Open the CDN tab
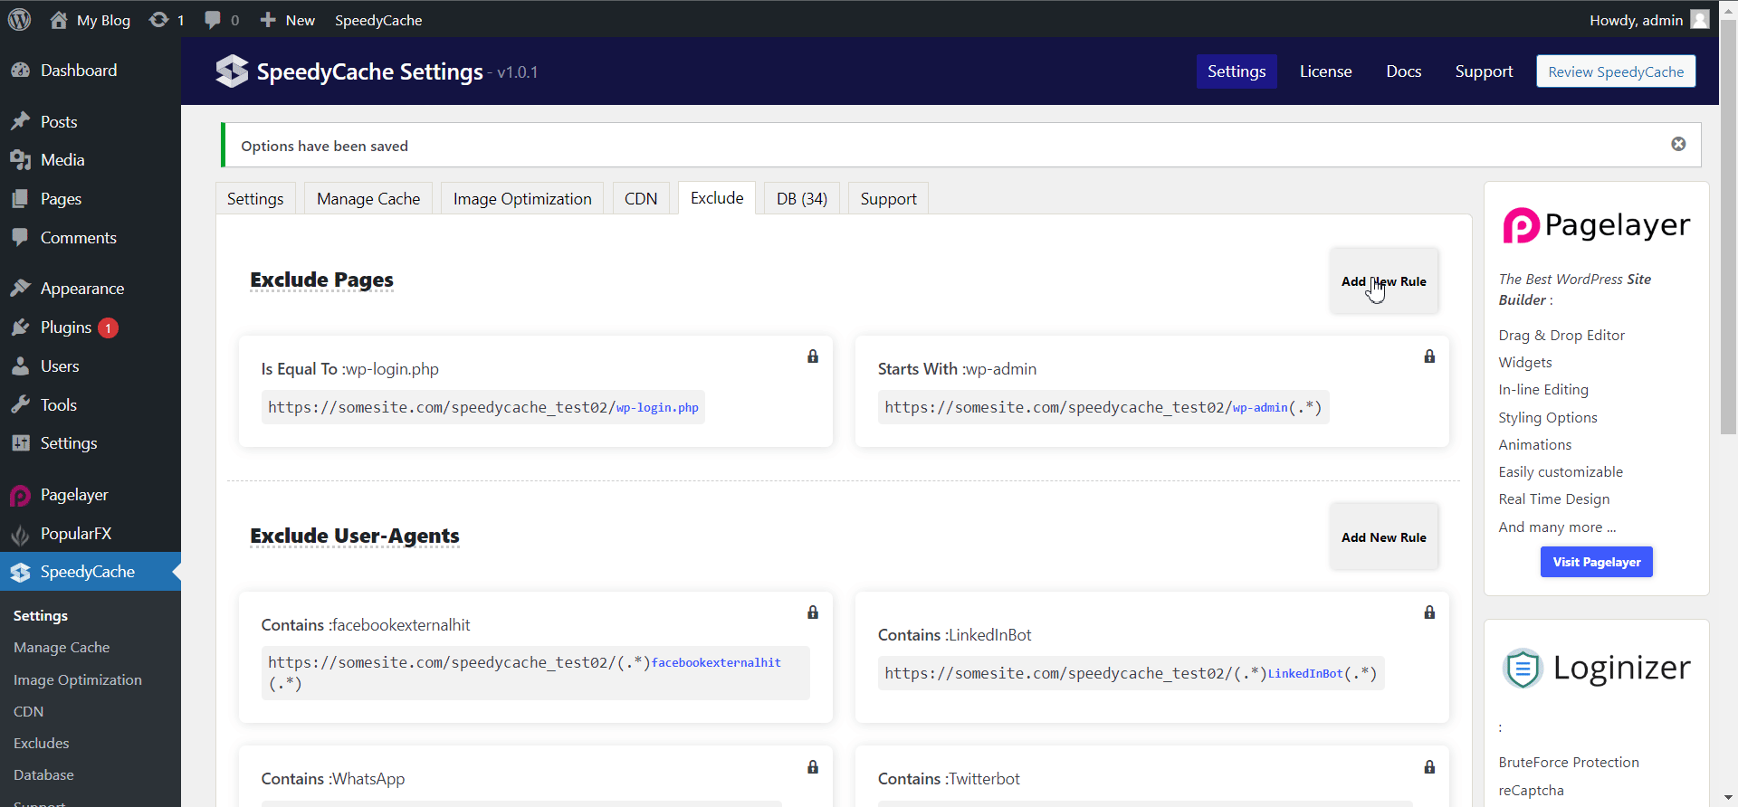 point(641,199)
